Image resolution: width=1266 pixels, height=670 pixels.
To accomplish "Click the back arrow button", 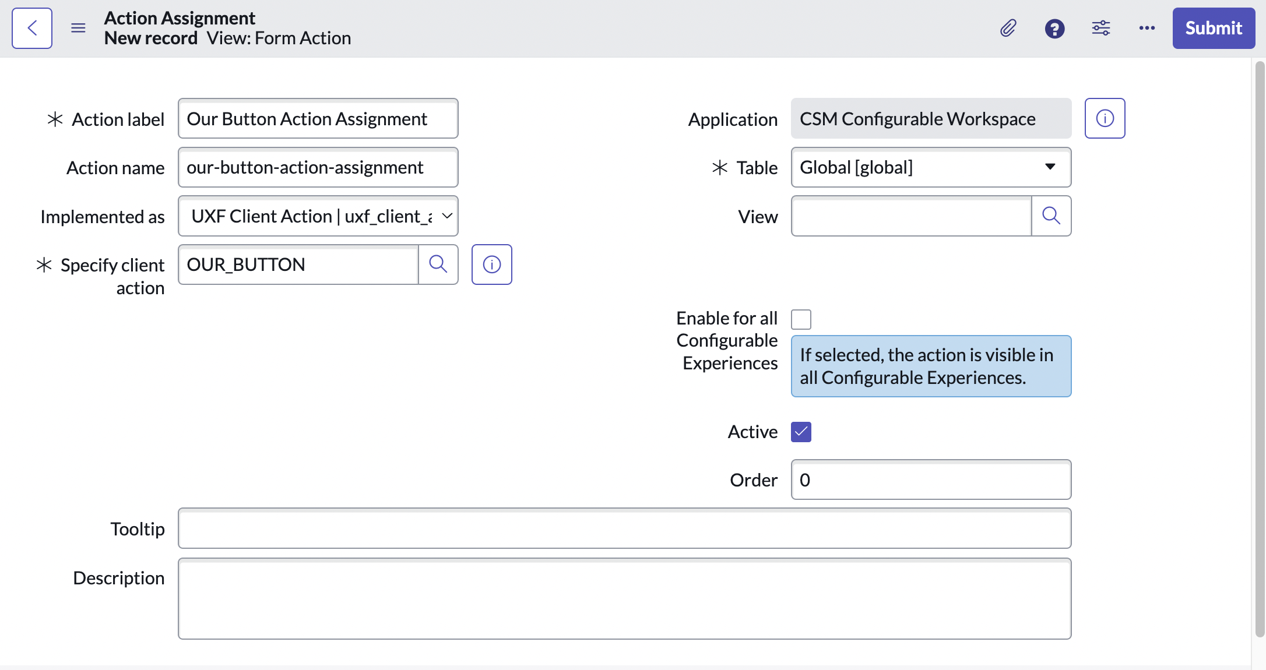I will click(32, 28).
